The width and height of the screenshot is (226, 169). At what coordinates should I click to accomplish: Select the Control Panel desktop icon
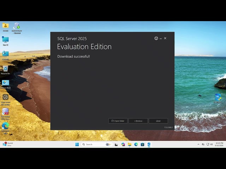tap(6, 84)
